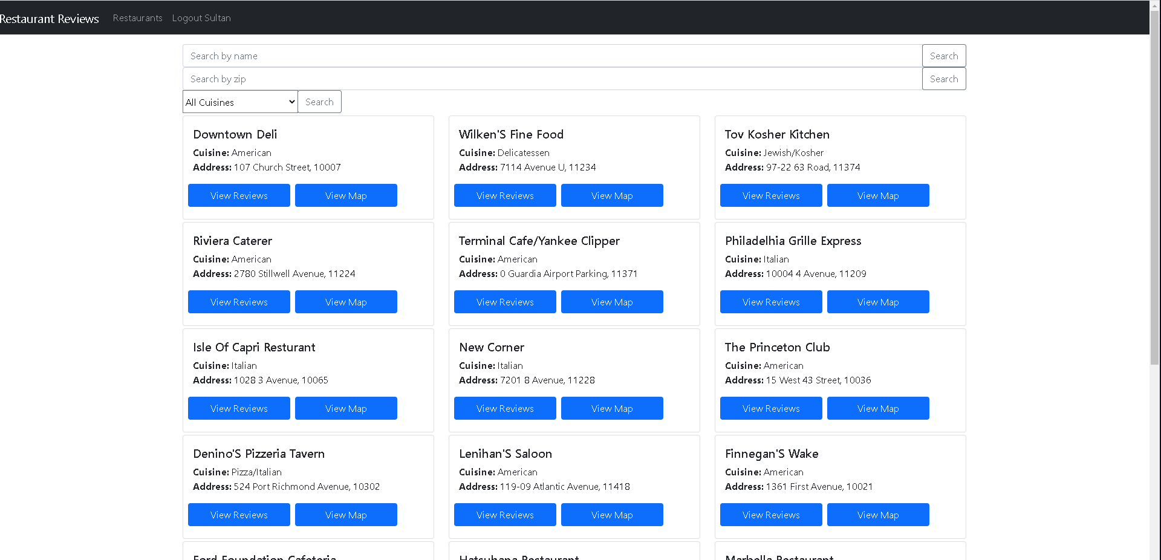Select Logout Sultan in navbar
Screen dimensions: 1161x560
click(201, 18)
